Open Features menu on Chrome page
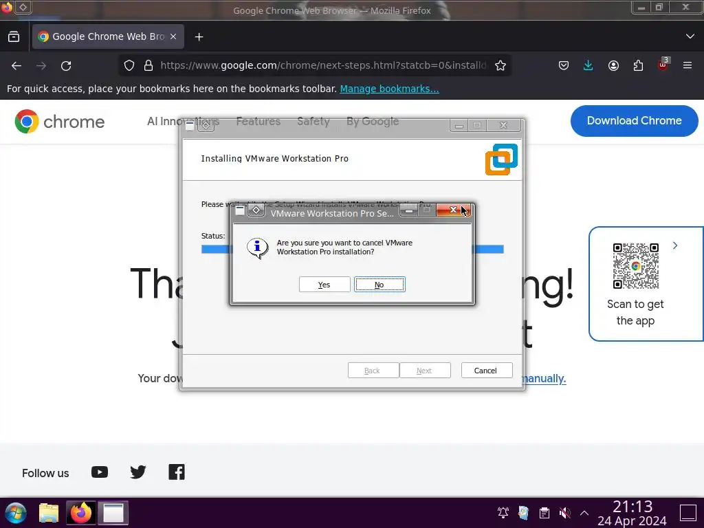This screenshot has width=704, height=528. tap(258, 121)
